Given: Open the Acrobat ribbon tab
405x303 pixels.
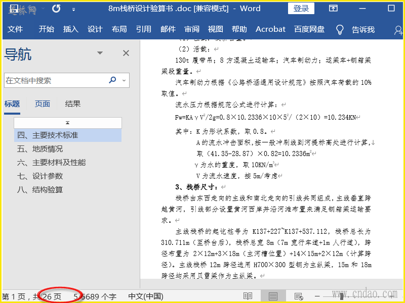Looking at the screenshot, I should click(270, 29).
